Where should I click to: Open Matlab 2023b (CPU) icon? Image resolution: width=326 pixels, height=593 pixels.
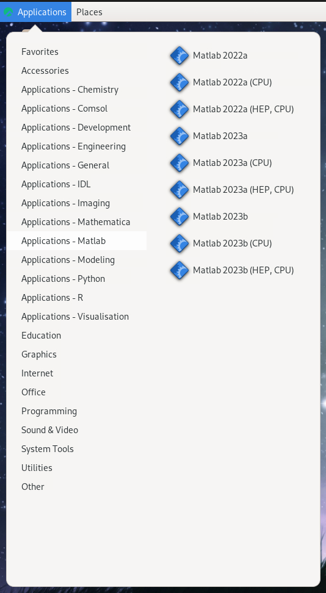179,243
